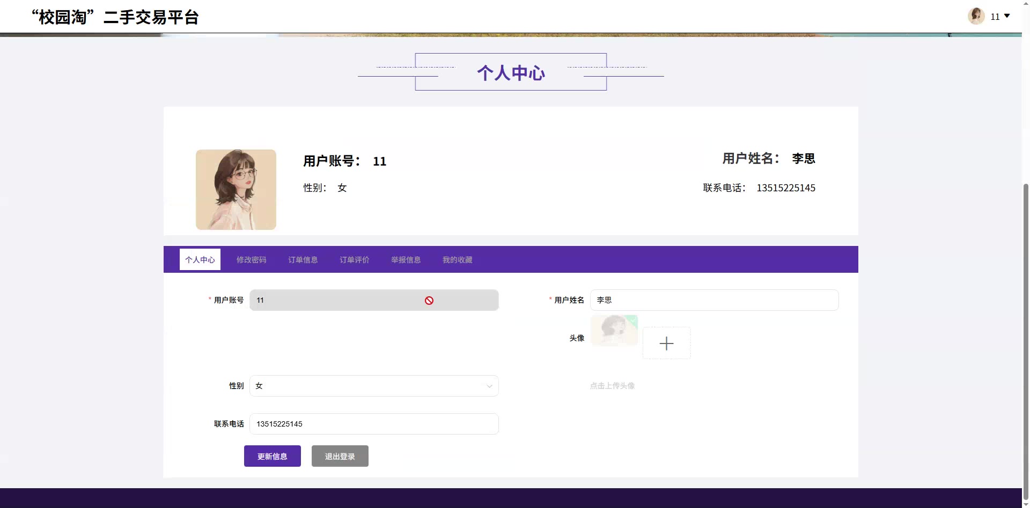The width and height of the screenshot is (1030, 508).
Task: Click into the 联系电话 input field
Action: (x=373, y=424)
